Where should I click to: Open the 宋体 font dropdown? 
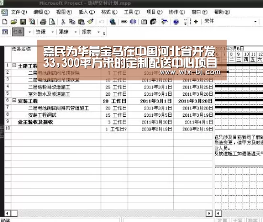pos(255,22)
